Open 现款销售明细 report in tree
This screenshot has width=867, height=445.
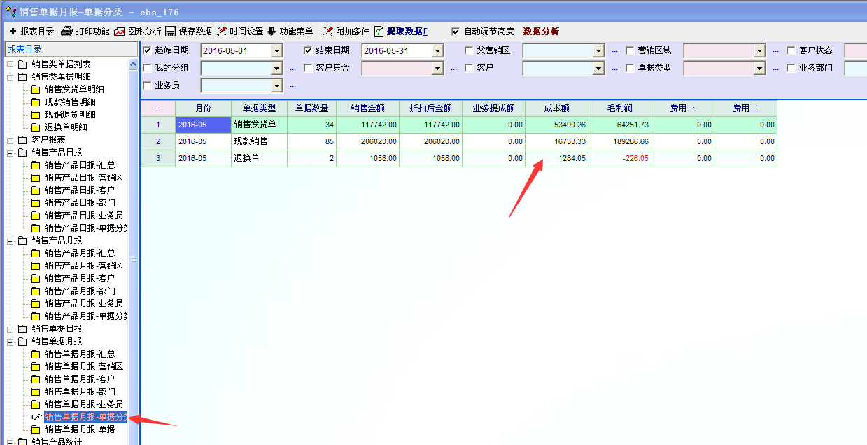click(x=70, y=102)
